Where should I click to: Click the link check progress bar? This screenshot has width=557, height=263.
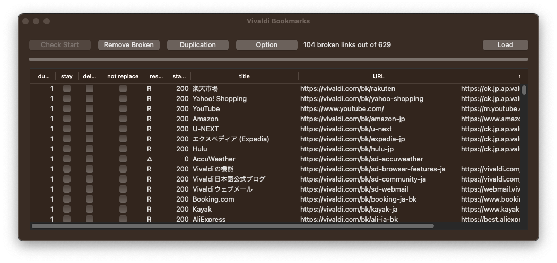[x=278, y=59]
